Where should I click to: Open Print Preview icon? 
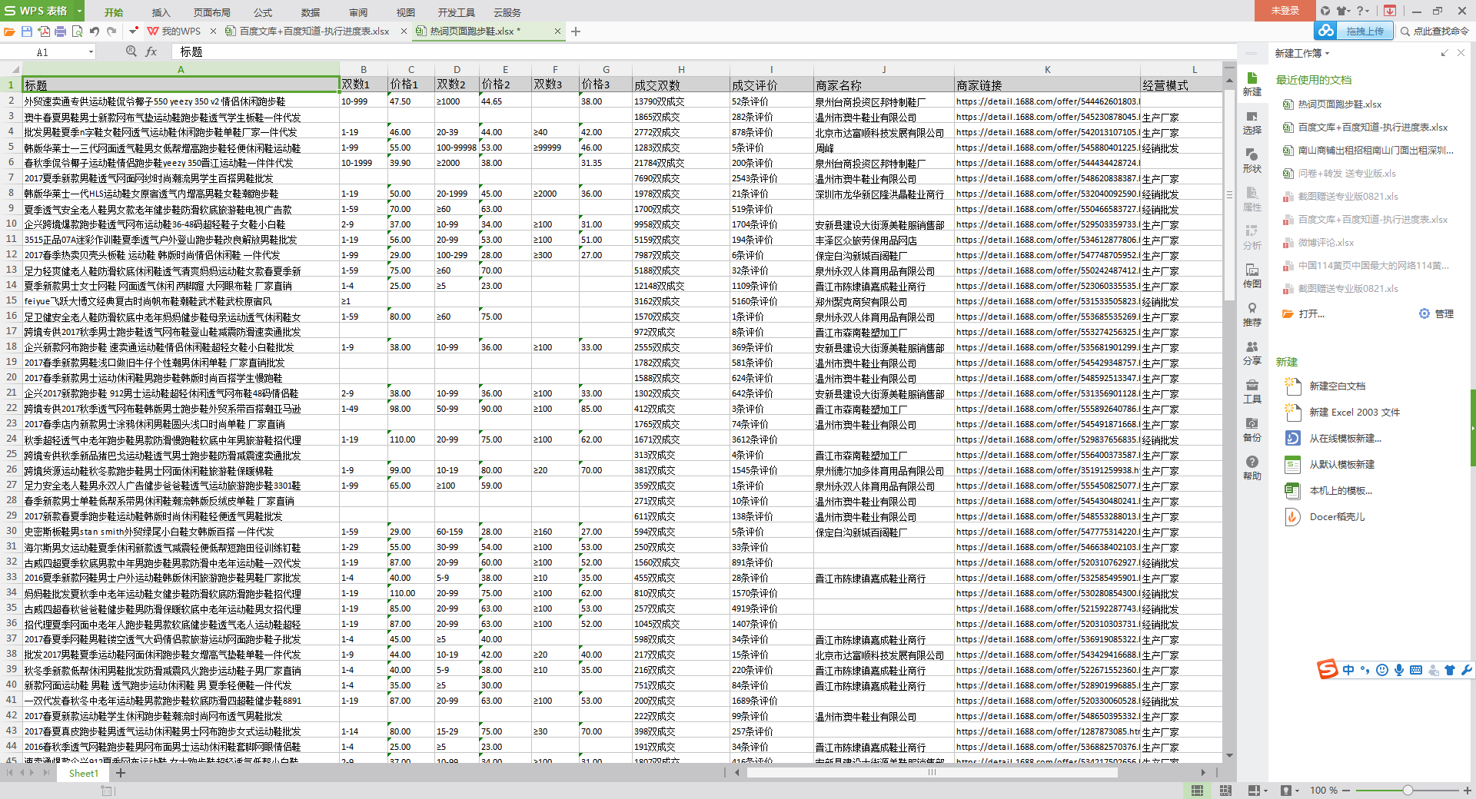tap(77, 31)
